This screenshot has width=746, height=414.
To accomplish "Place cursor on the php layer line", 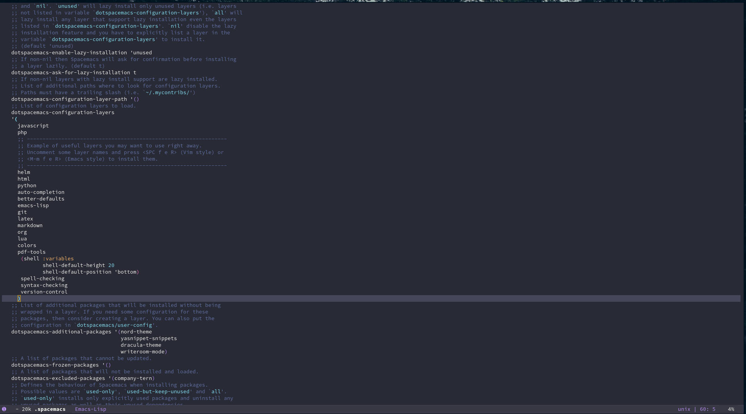I will click(x=22, y=132).
